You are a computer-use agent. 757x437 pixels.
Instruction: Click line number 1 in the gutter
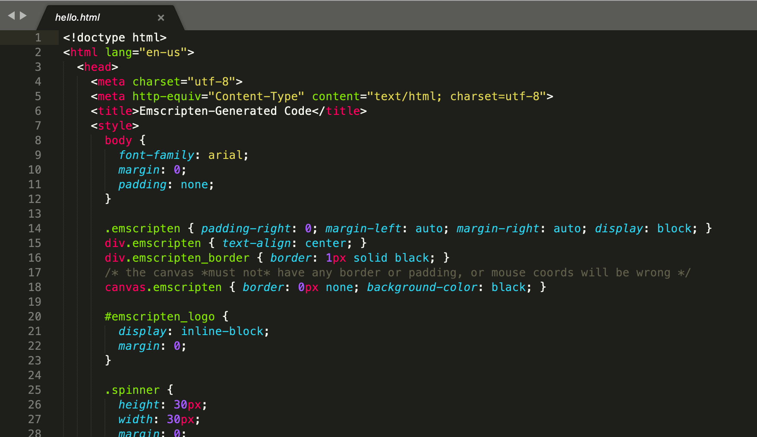38,38
